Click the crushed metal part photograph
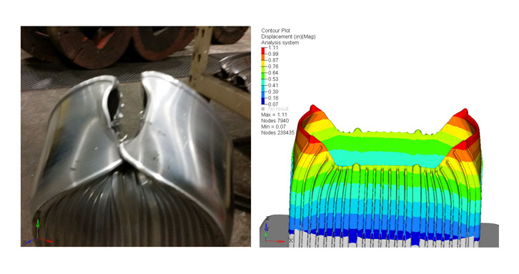Image resolution: width=519 pixels, height=274 pixels. (x=136, y=136)
